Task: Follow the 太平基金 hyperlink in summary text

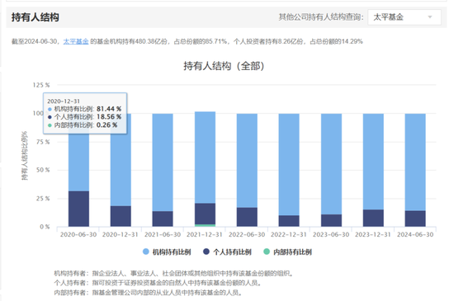Action: pyautogui.click(x=76, y=41)
